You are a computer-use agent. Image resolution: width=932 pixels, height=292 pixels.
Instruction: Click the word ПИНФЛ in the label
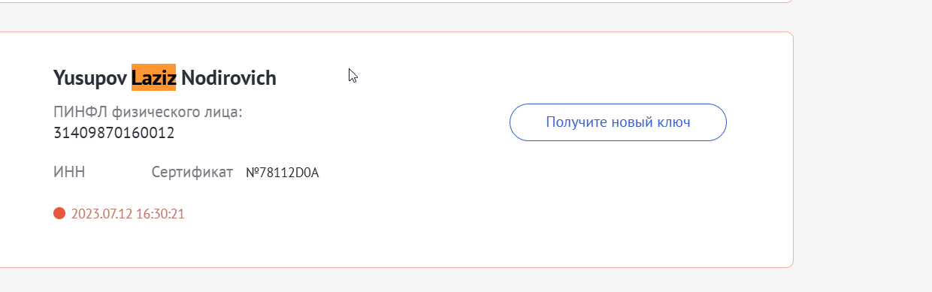click(x=80, y=113)
